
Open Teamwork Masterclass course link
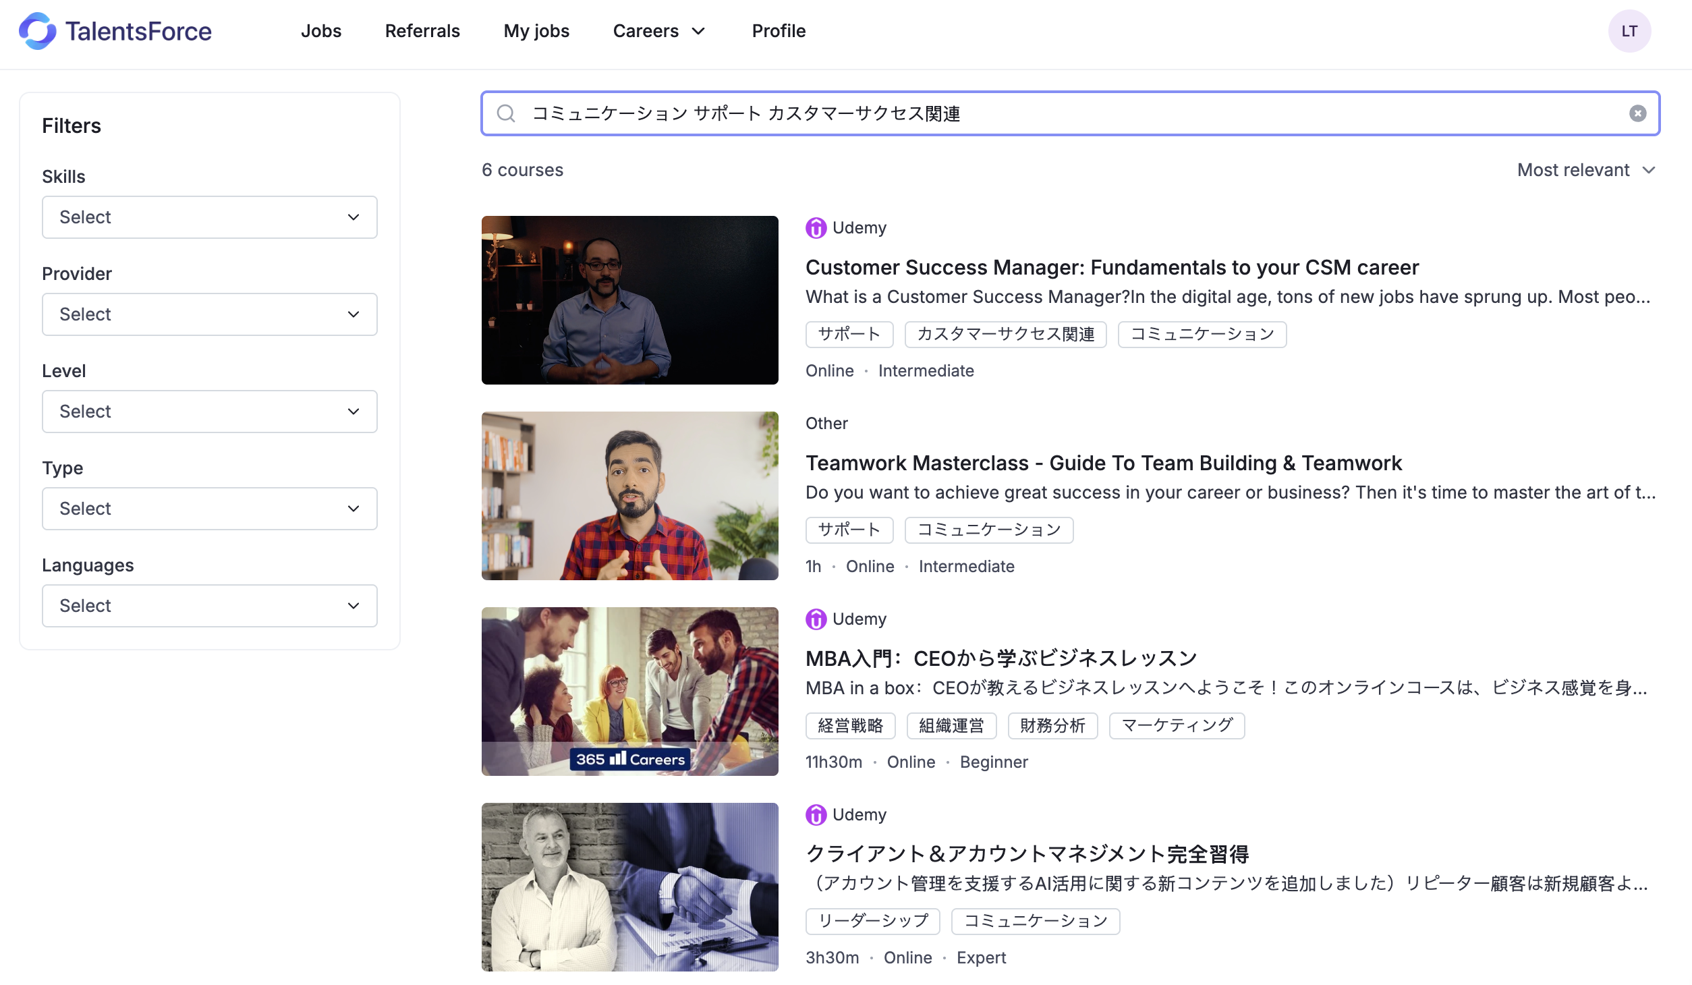[1103, 463]
